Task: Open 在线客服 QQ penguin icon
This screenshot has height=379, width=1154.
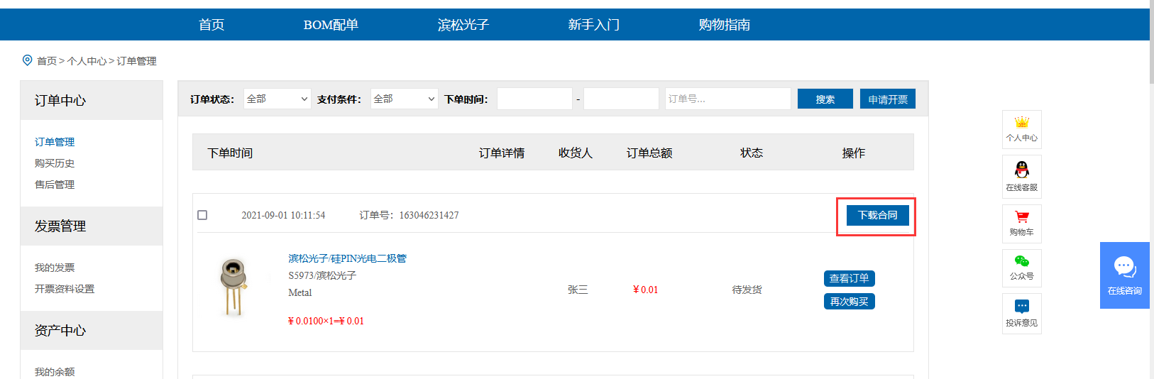Action: click(1021, 170)
